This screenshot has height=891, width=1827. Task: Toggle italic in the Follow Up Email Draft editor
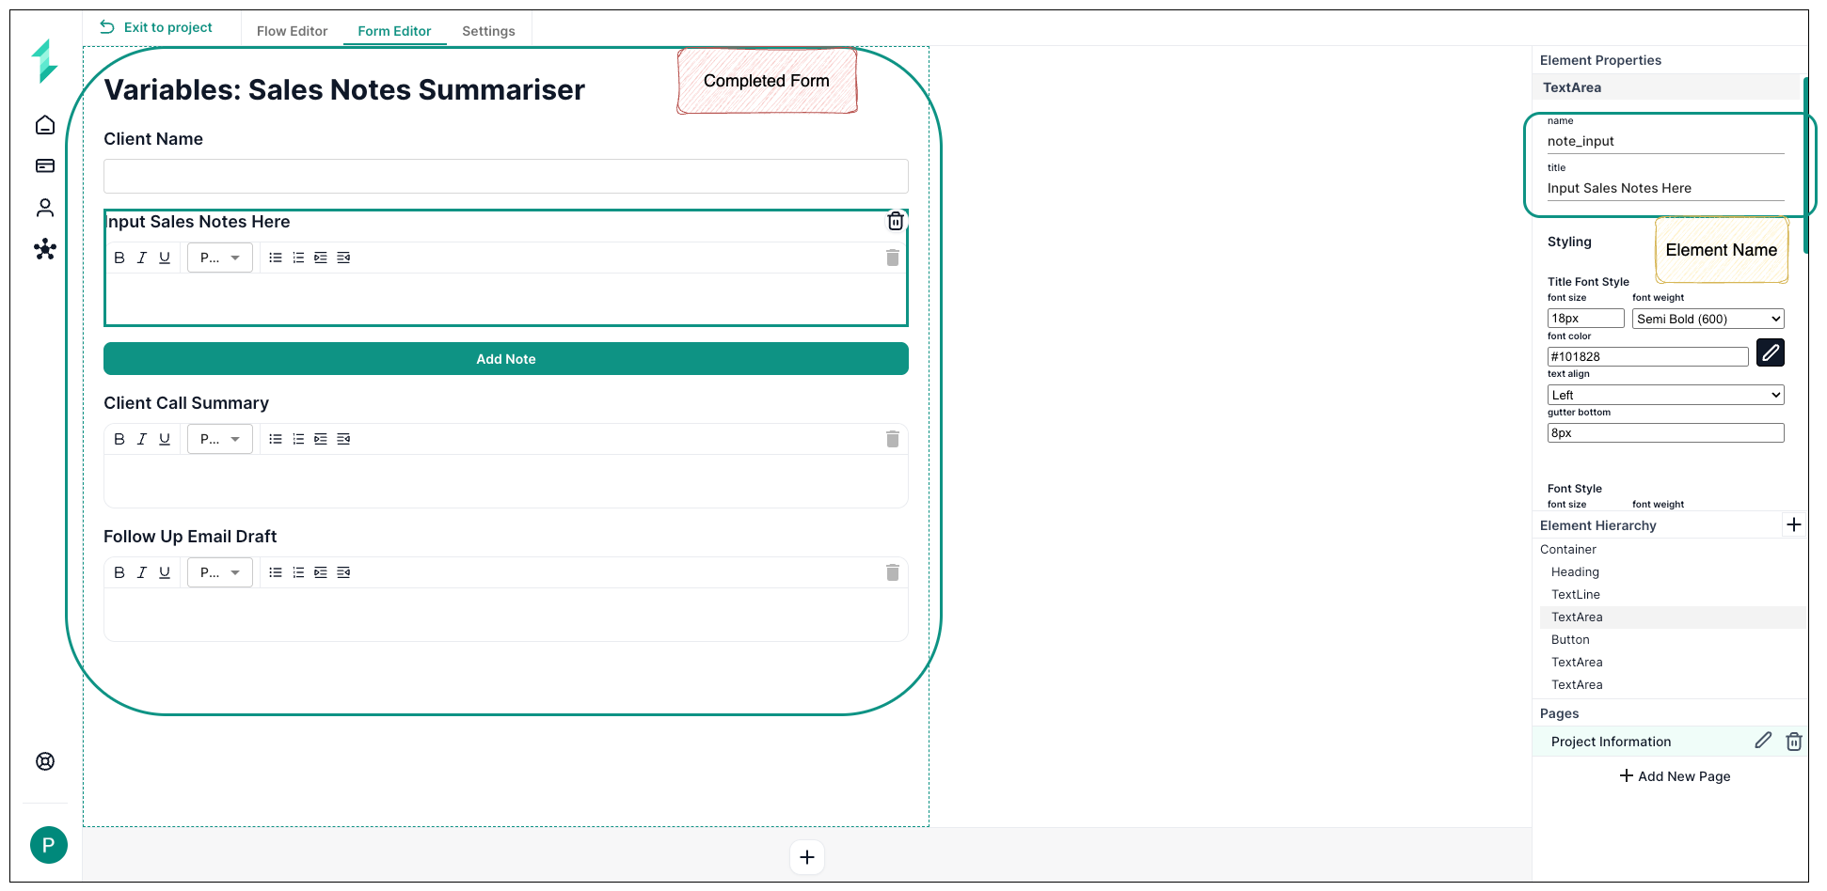click(x=142, y=572)
